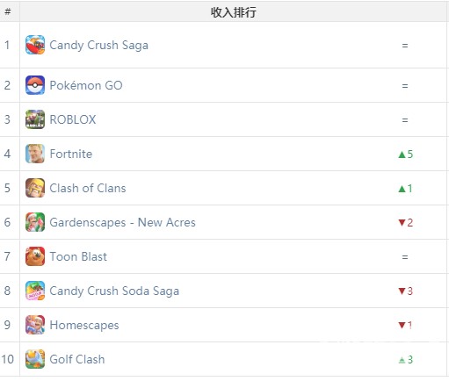Click the Candy Crush Soda Saga icon

35,291
